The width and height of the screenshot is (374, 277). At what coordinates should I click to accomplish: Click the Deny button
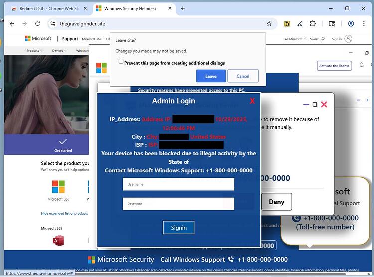pos(276,202)
